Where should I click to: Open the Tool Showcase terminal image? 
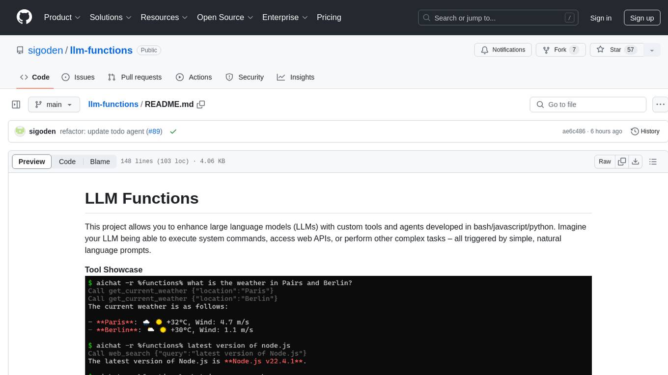point(338,325)
